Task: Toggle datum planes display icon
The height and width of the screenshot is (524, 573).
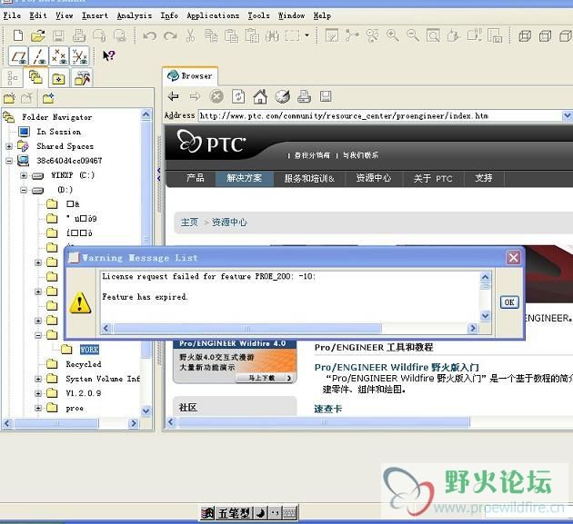Action: [18, 56]
